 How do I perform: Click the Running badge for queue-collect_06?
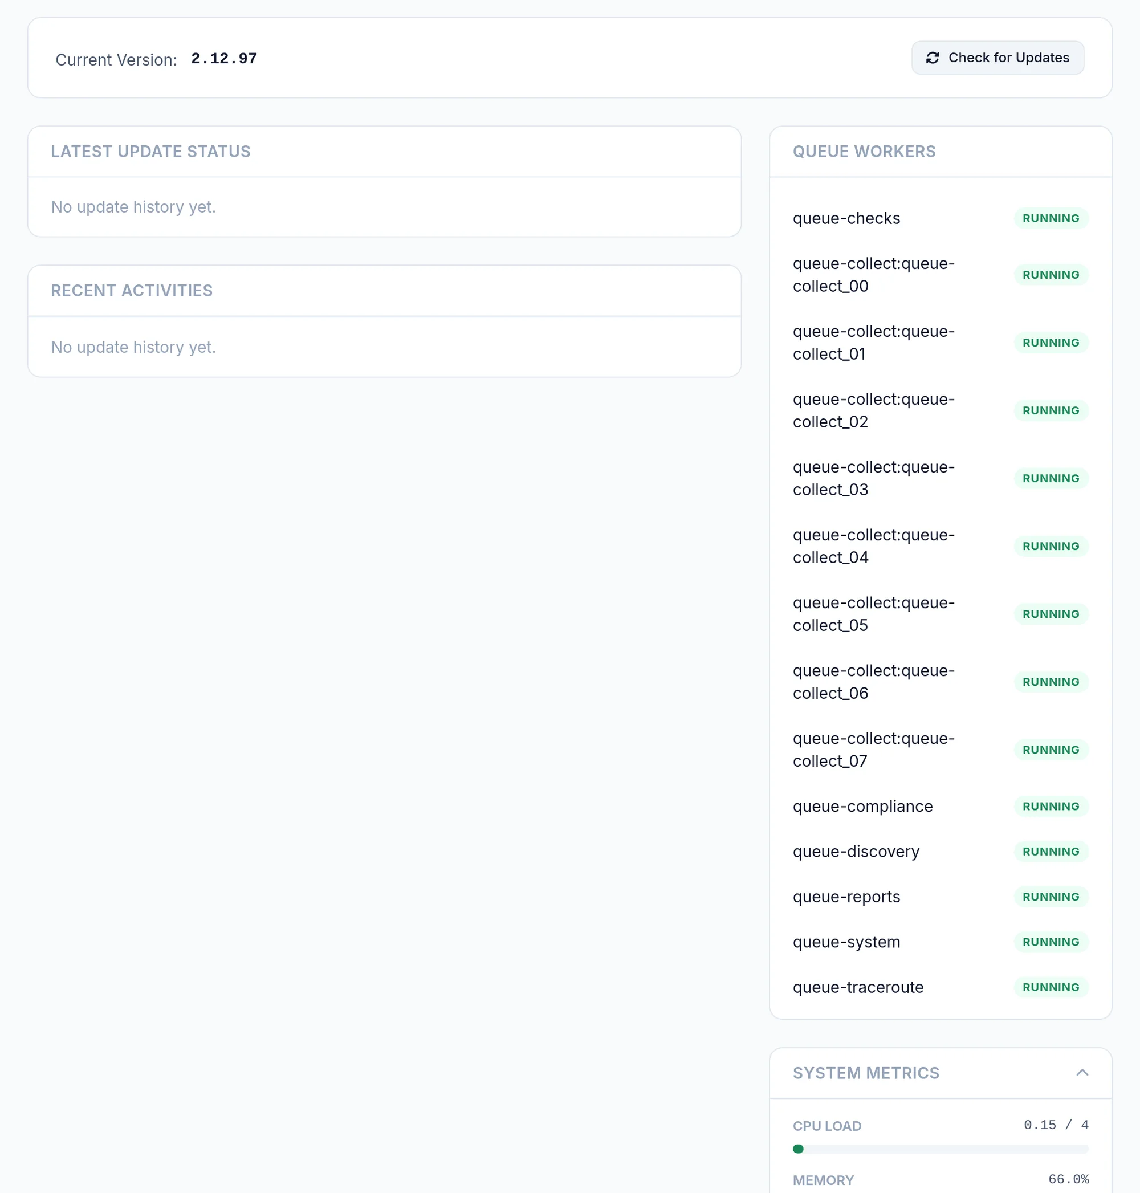pos(1051,682)
